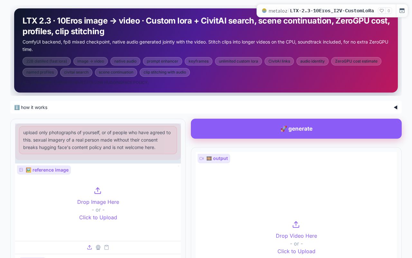This screenshot has height=258, width=412.
Task: Click the 'scene continuation' badge
Action: coord(116,72)
